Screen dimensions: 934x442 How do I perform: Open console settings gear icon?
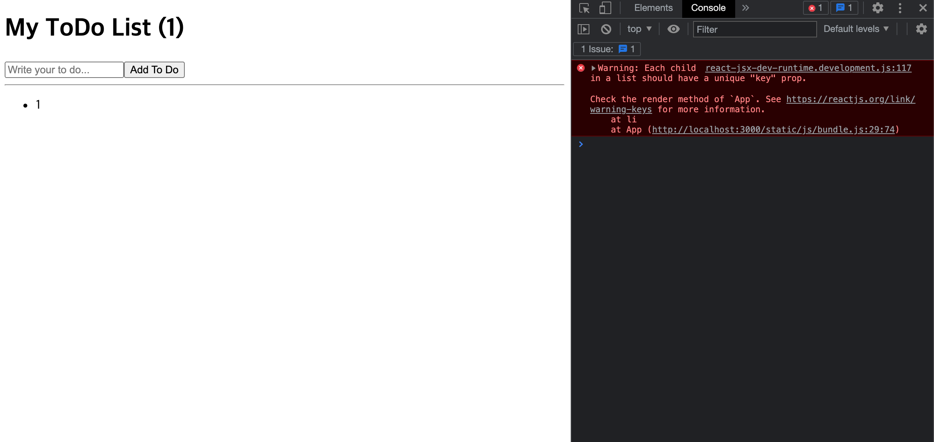(921, 29)
